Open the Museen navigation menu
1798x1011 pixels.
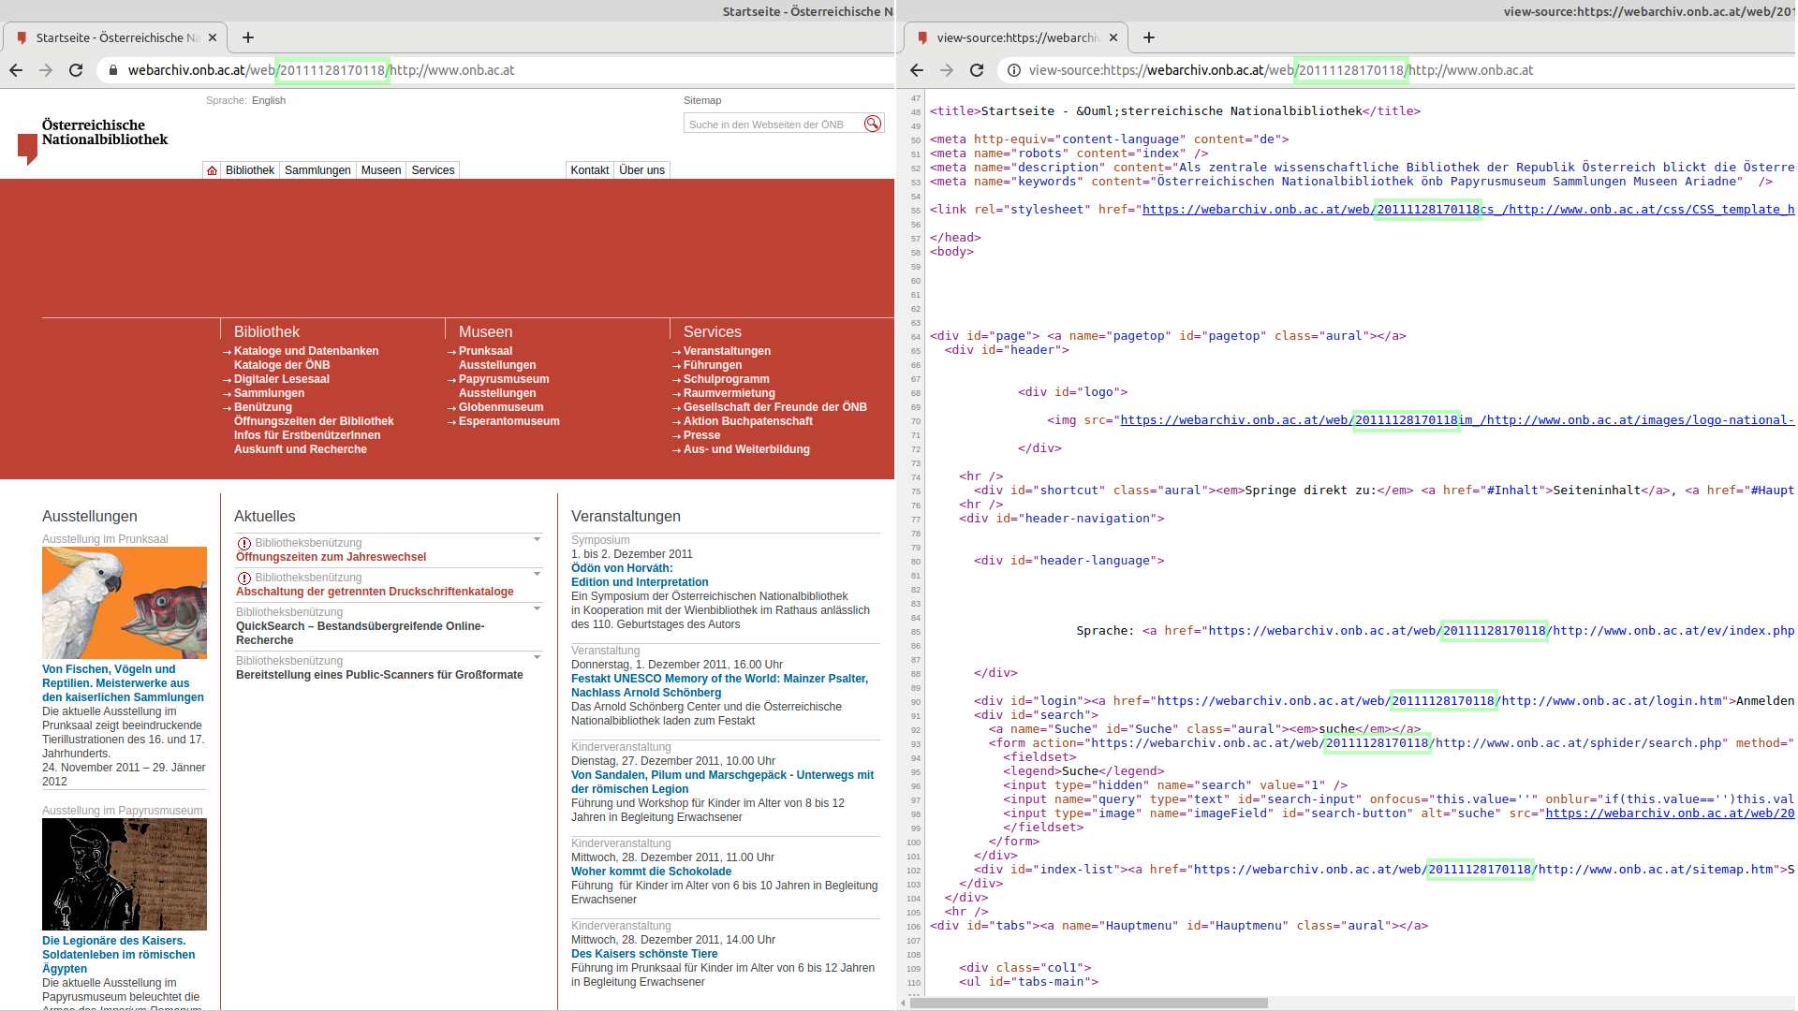tap(381, 170)
